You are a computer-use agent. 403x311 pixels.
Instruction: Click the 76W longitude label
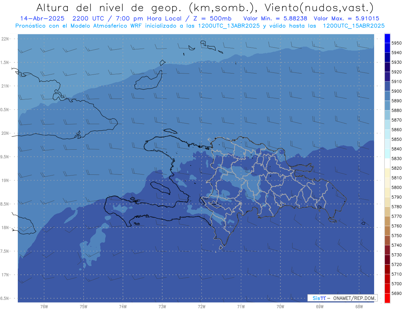pyautogui.click(x=44, y=307)
